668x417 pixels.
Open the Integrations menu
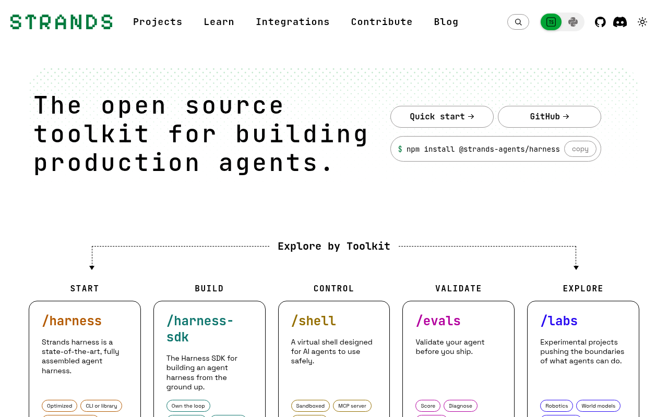pos(293,22)
